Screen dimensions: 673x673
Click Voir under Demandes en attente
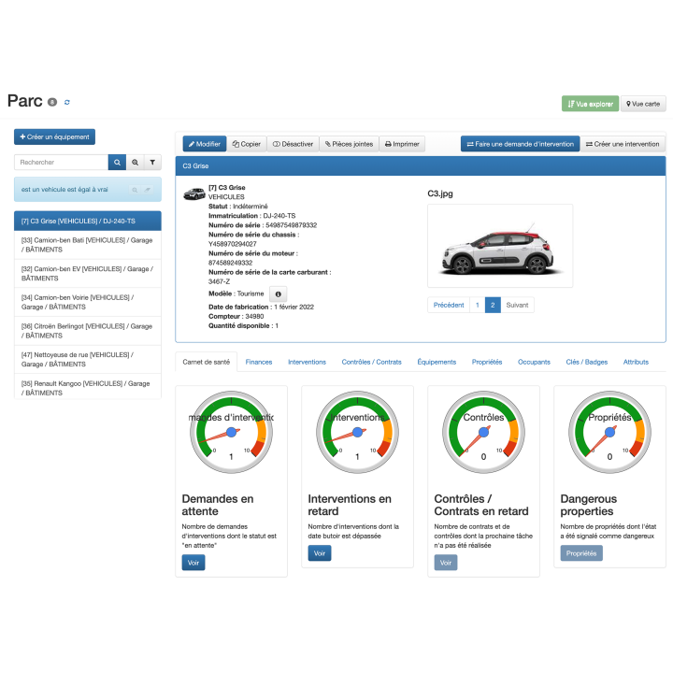(x=193, y=563)
